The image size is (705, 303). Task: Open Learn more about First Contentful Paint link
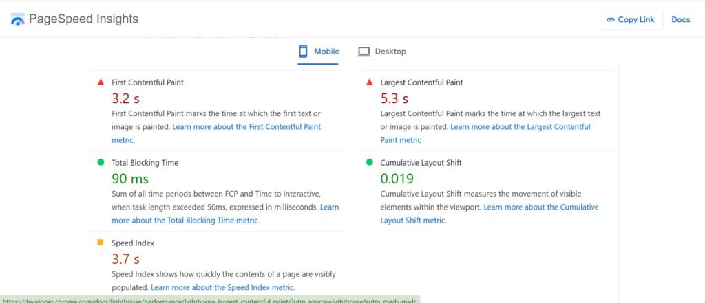point(216,133)
